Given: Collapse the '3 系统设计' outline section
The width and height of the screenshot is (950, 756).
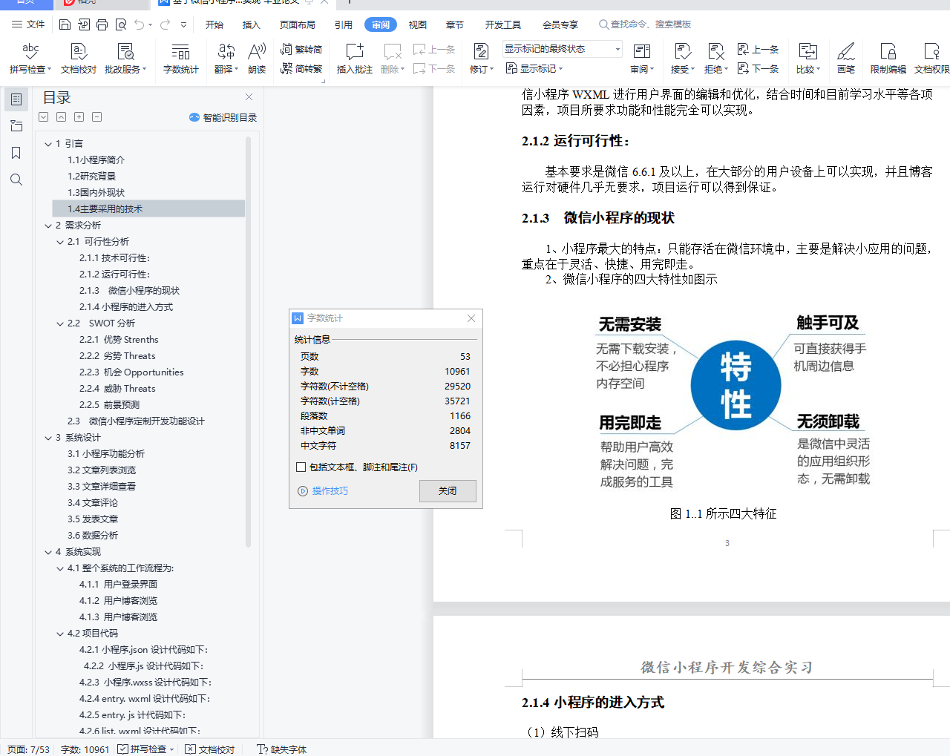Looking at the screenshot, I should click(48, 438).
